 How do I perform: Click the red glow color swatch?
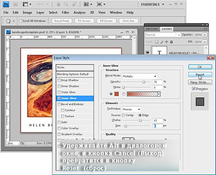[117, 94]
